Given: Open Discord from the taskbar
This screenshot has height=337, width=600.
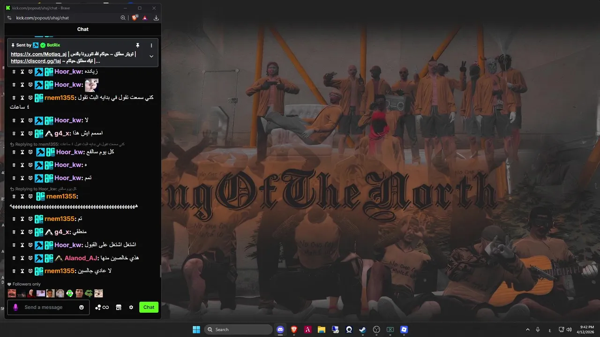Looking at the screenshot, I should click(280, 330).
